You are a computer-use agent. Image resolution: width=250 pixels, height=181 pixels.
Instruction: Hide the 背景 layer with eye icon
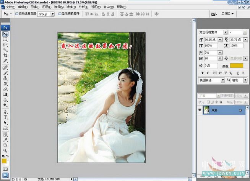point(200,110)
